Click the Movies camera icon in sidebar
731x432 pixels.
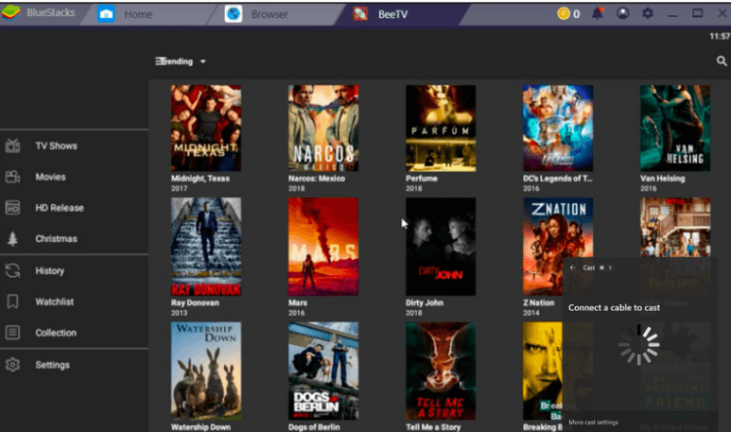coord(13,177)
